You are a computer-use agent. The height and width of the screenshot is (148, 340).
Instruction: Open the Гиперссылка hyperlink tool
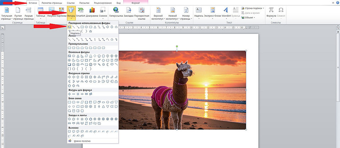point(116,10)
